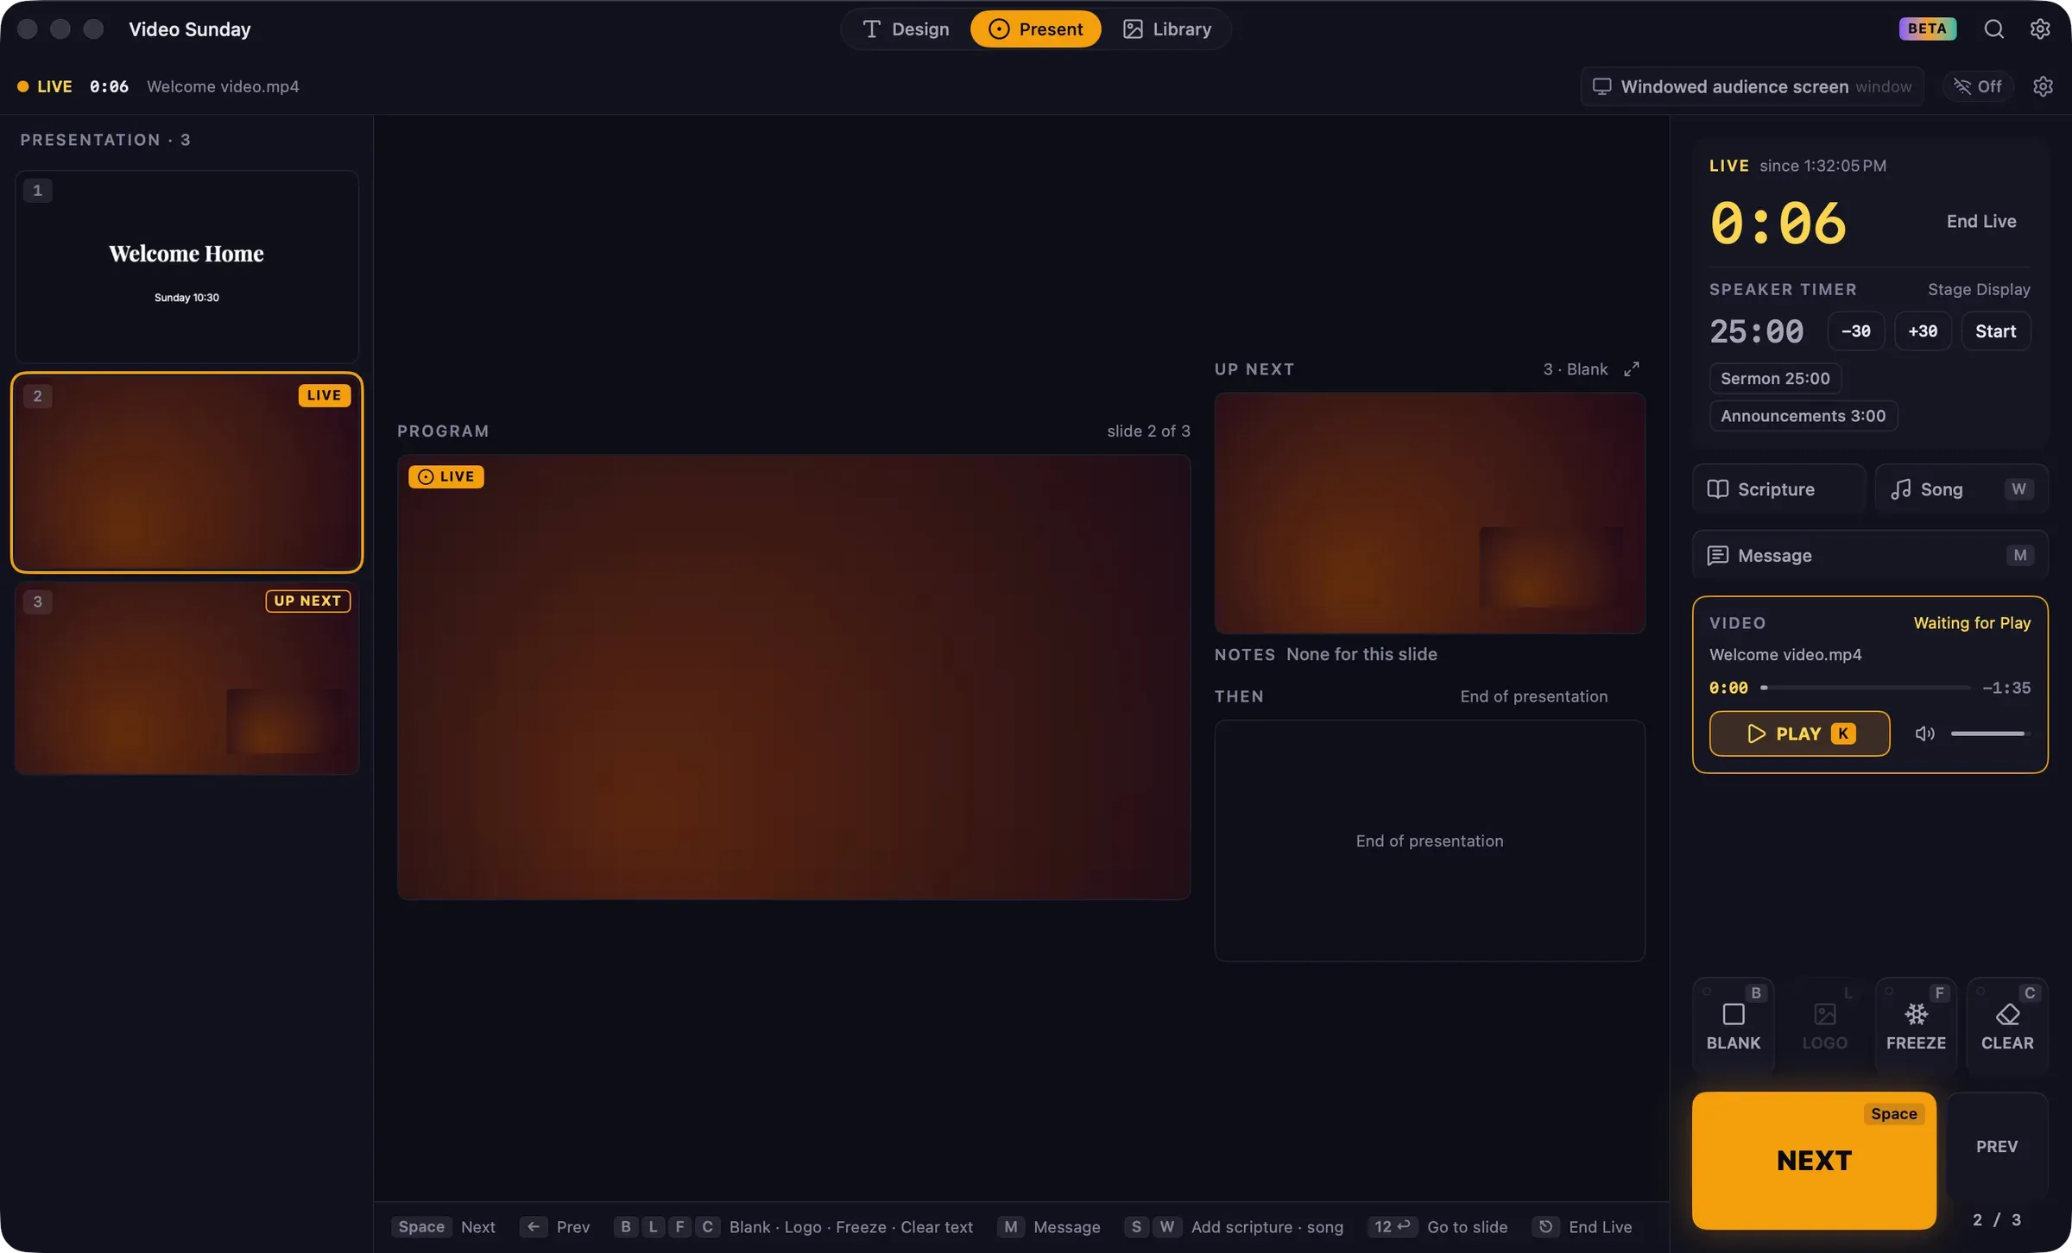Toggle the Off network indicator
Viewport: 2072px width, 1253px height.
[1978, 86]
